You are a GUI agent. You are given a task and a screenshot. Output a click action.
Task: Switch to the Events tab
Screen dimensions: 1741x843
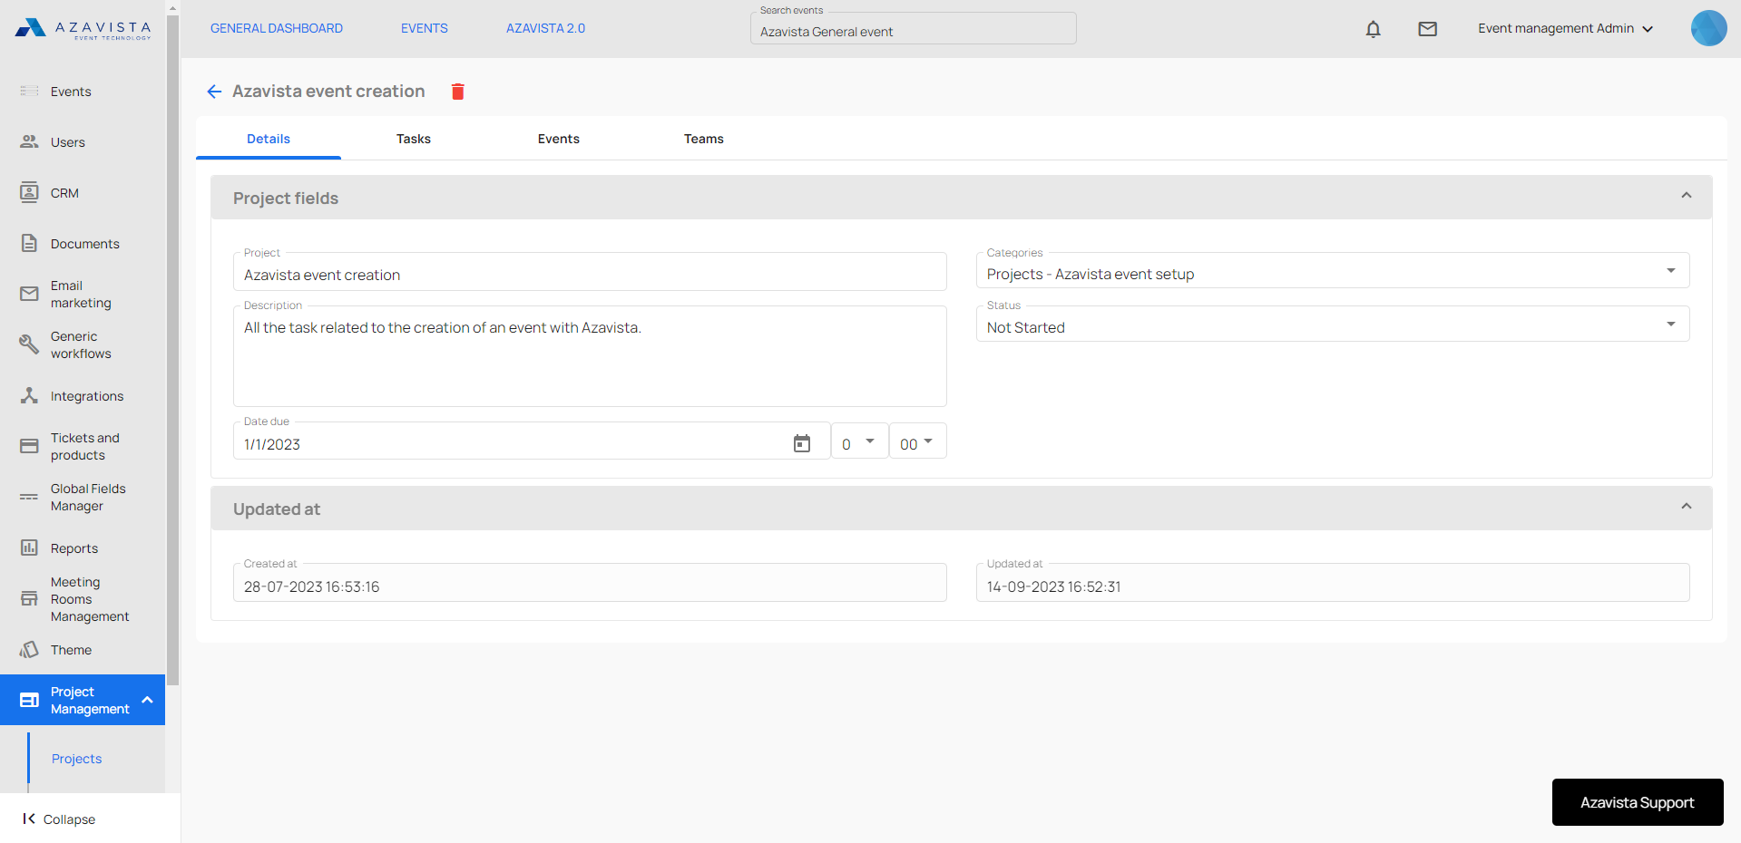tap(559, 139)
